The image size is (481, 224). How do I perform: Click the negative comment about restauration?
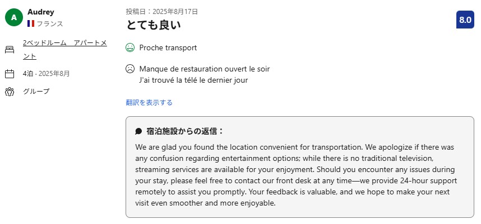(204, 69)
